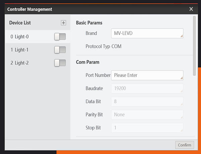The image size is (201, 154).
Task: Click the Confirm button
Action: [x=185, y=145]
